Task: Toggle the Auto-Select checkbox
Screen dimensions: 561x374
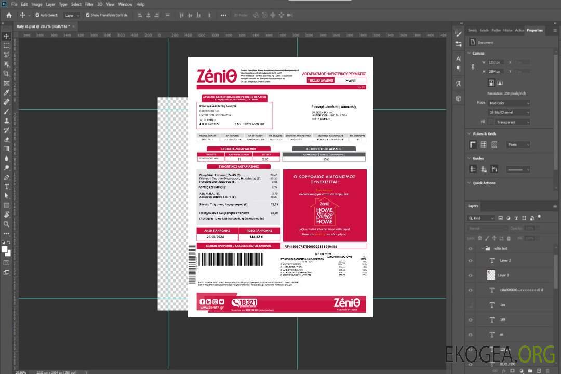Action: pos(37,15)
